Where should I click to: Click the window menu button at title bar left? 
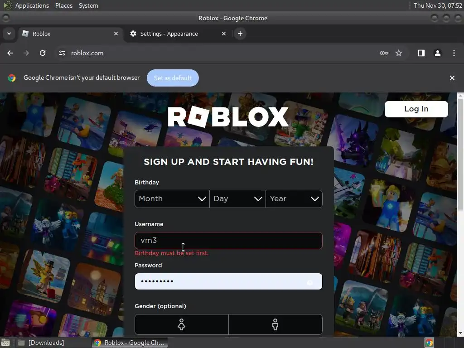tap(5, 18)
